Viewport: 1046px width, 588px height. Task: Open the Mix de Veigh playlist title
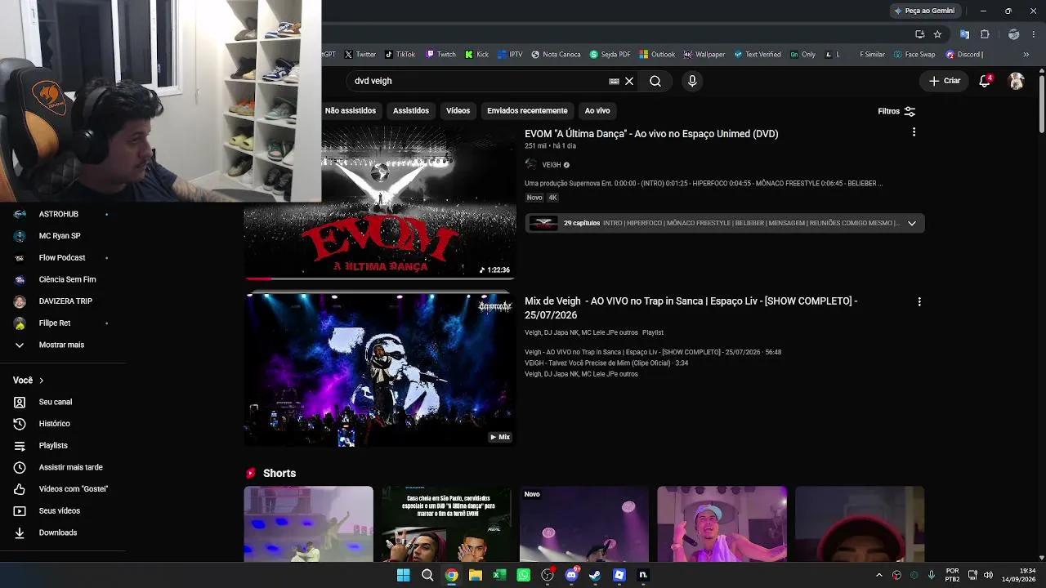pyautogui.click(x=691, y=308)
